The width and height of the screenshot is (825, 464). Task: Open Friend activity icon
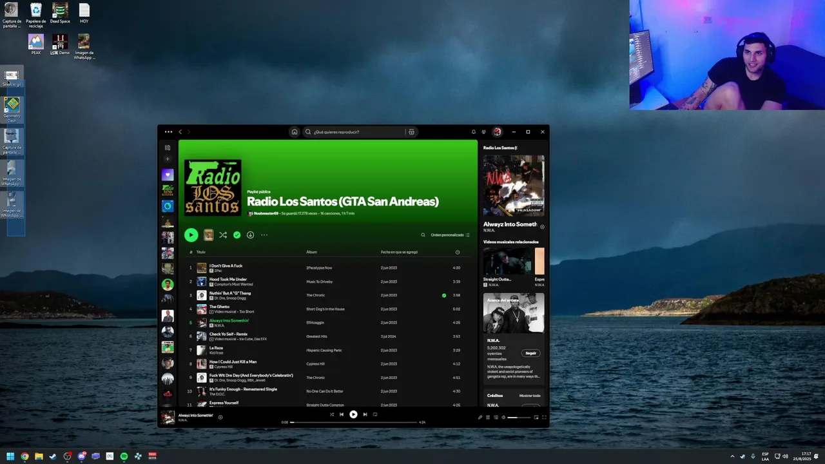pos(484,132)
